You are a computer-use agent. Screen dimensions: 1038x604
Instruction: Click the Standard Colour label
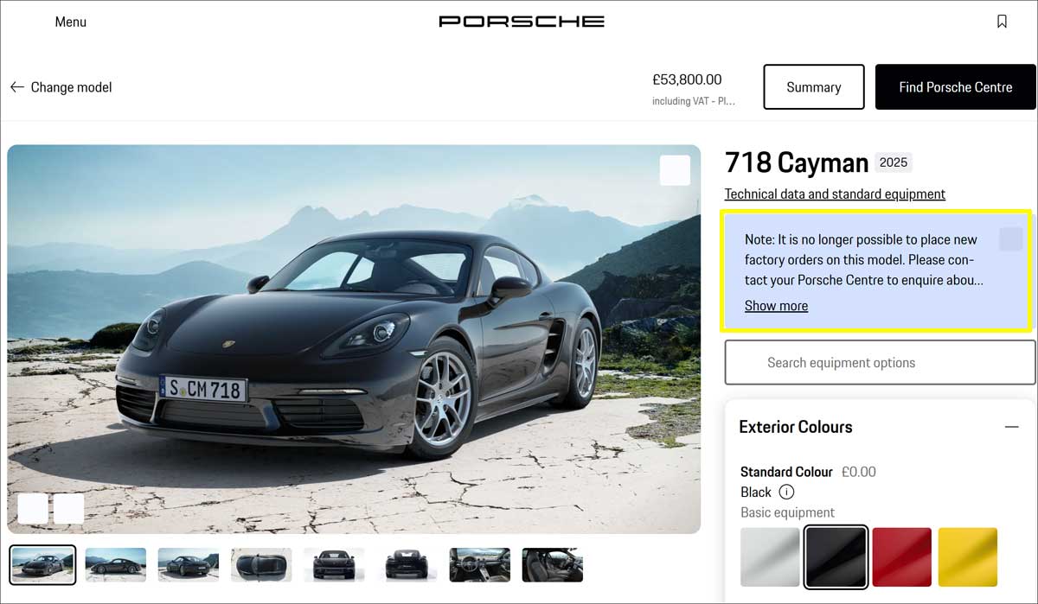tap(786, 472)
